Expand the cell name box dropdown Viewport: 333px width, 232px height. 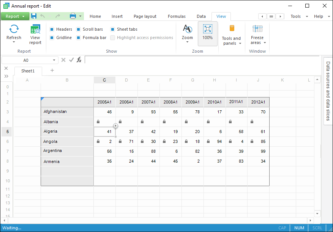(x=54, y=60)
